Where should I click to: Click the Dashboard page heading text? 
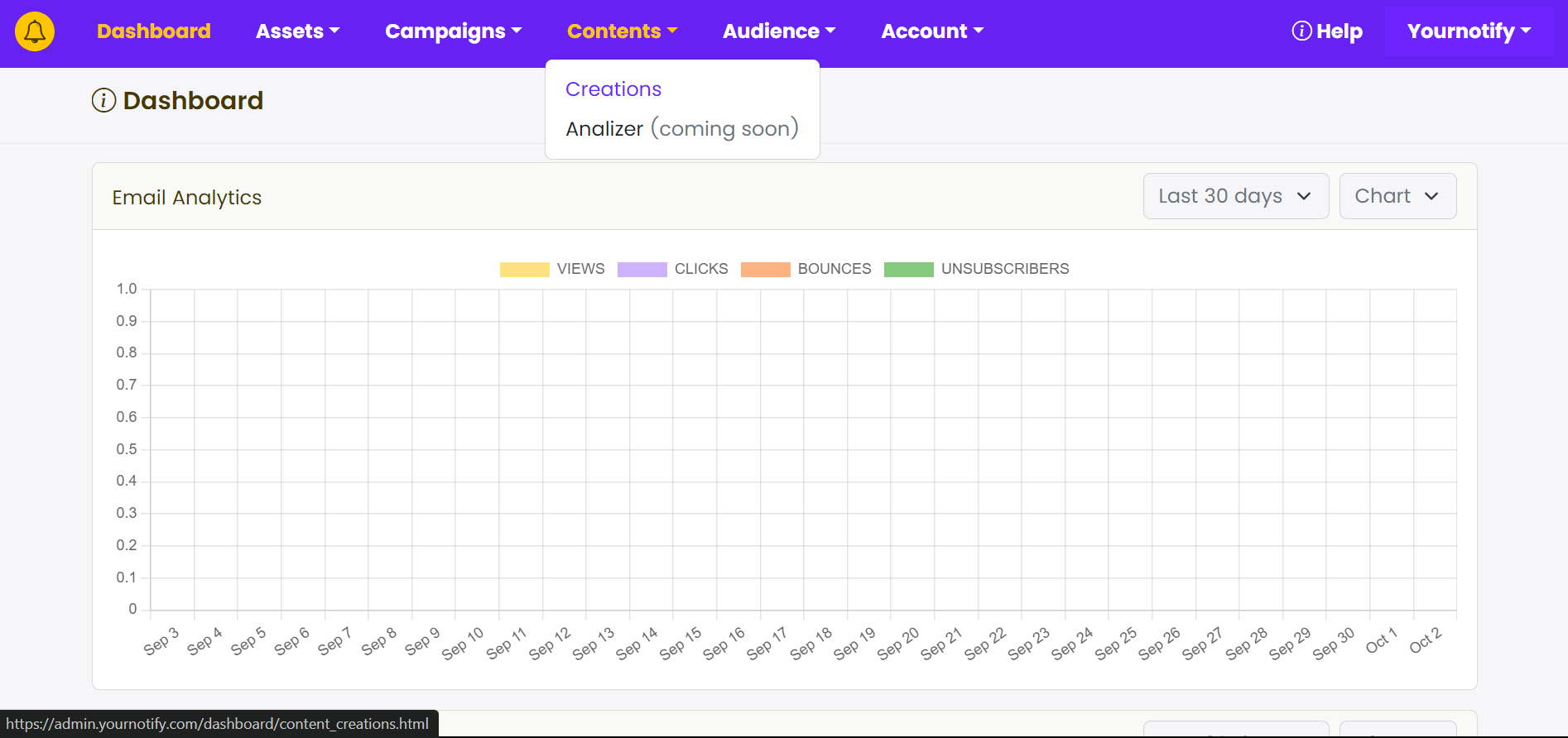pyautogui.click(x=193, y=101)
